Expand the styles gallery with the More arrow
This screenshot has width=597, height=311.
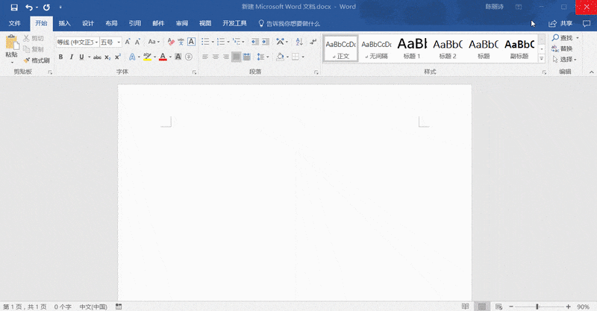542,58
